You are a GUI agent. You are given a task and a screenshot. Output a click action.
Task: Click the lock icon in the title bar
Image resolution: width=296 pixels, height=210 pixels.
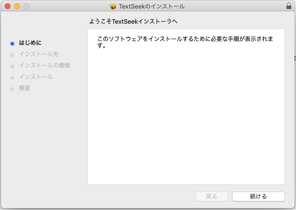289,6
